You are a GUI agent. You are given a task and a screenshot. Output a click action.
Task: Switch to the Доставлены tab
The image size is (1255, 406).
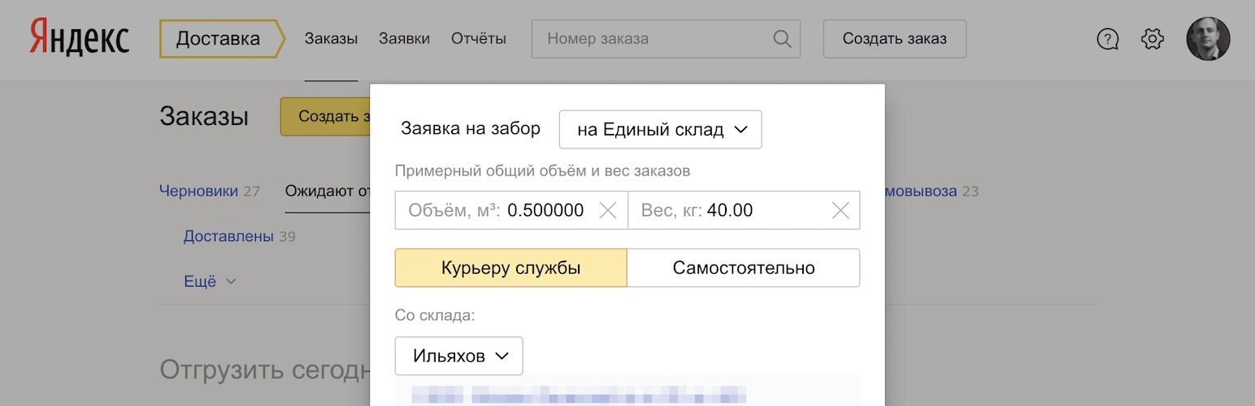[228, 237]
